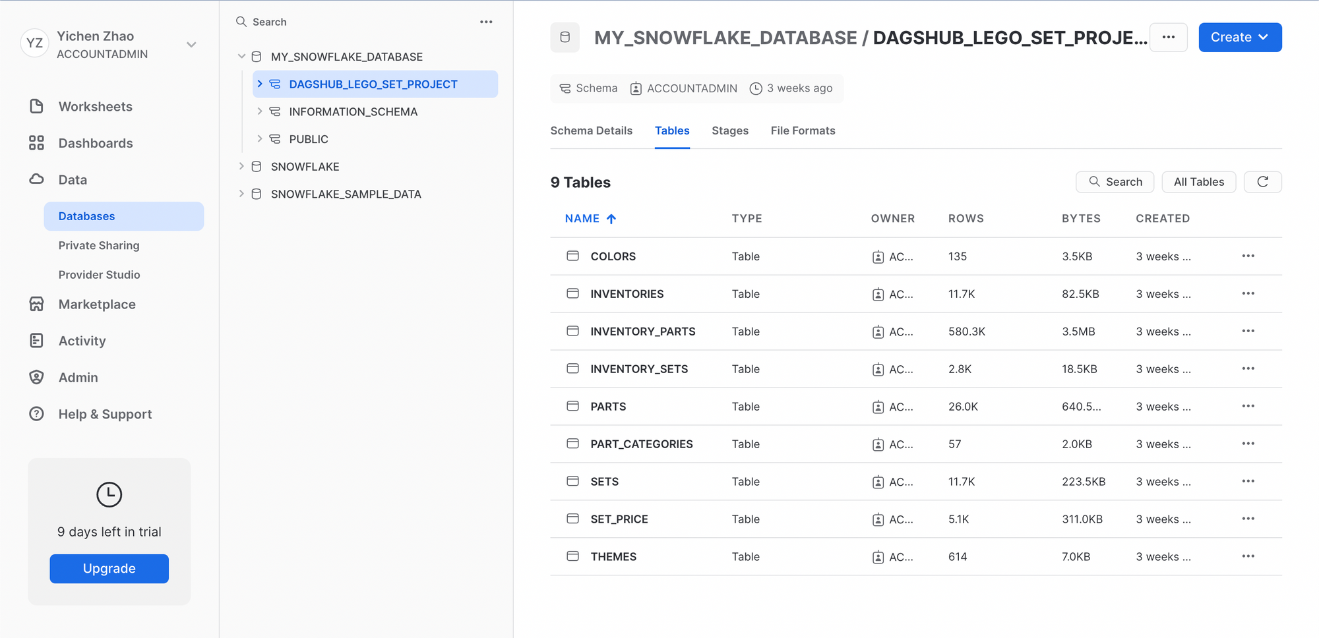Expand the INFORMATION_SCHEMA node
This screenshot has height=638, width=1319.
[x=260, y=111]
